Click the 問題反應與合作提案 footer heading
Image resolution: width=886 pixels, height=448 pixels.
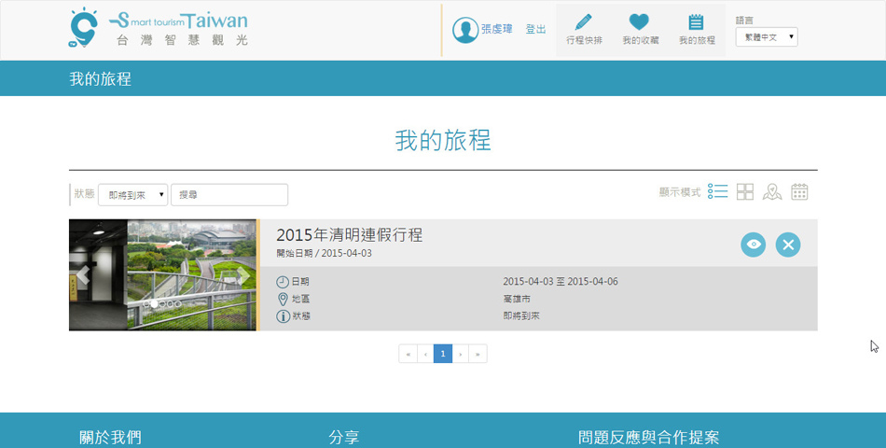[649, 437]
